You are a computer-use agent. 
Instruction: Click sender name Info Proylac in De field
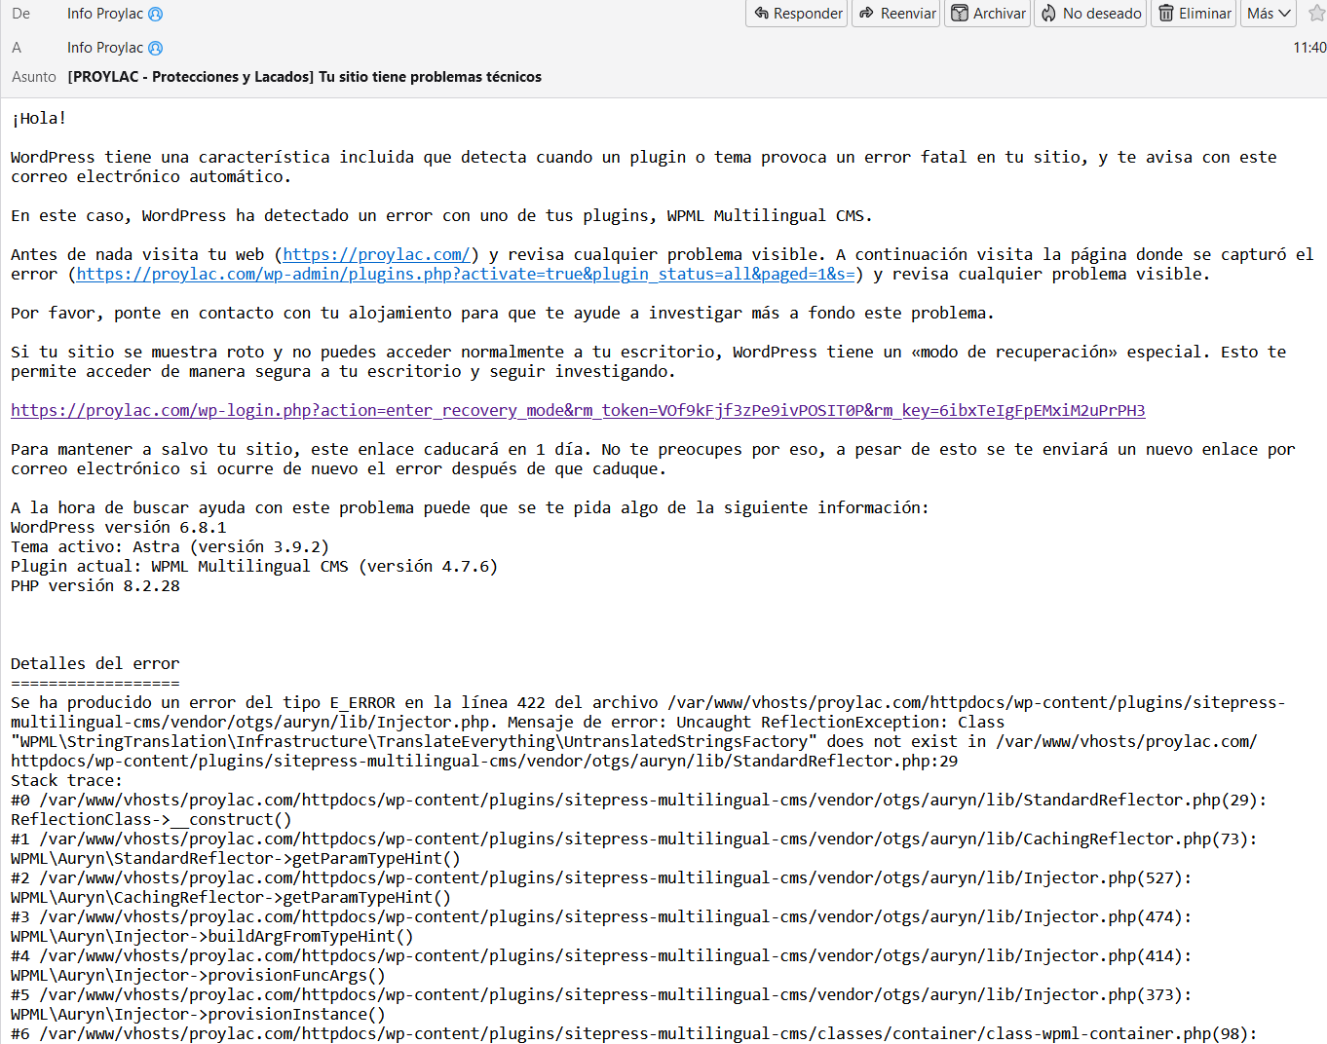click(x=105, y=14)
